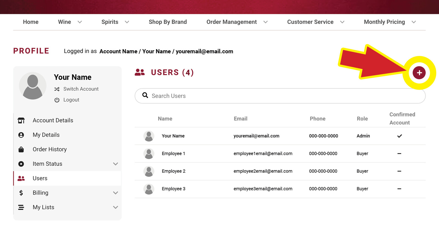The image size is (439, 247).
Task: Click the Name column header
Action: (x=165, y=119)
